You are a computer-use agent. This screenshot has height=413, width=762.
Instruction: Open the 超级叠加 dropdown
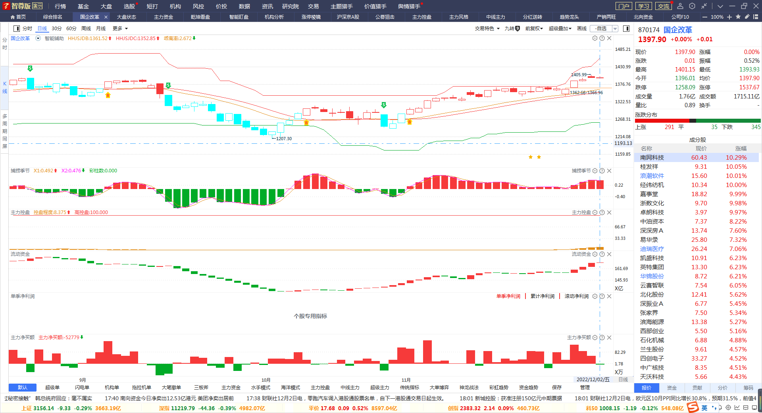[560, 28]
